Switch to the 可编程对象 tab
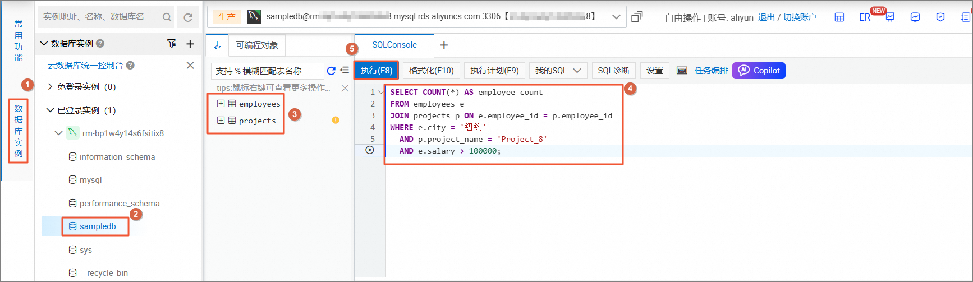 pos(257,45)
